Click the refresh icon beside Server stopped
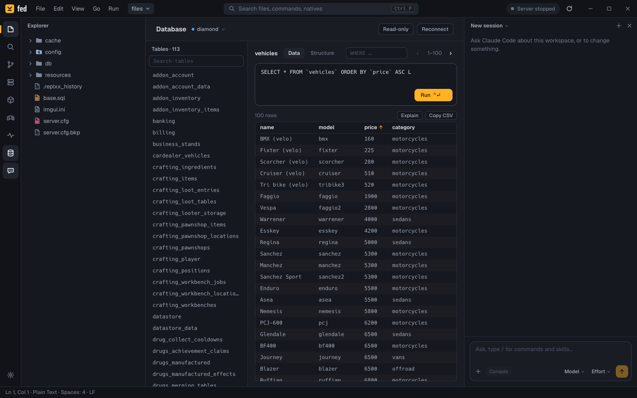The image size is (637, 398). pyautogui.click(x=569, y=8)
